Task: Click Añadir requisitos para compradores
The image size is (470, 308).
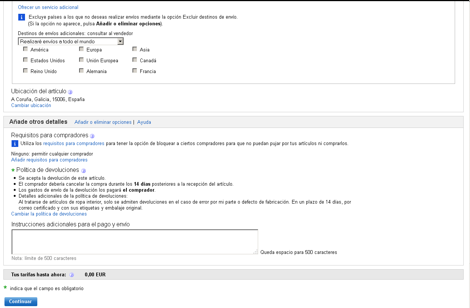Action: (49, 160)
